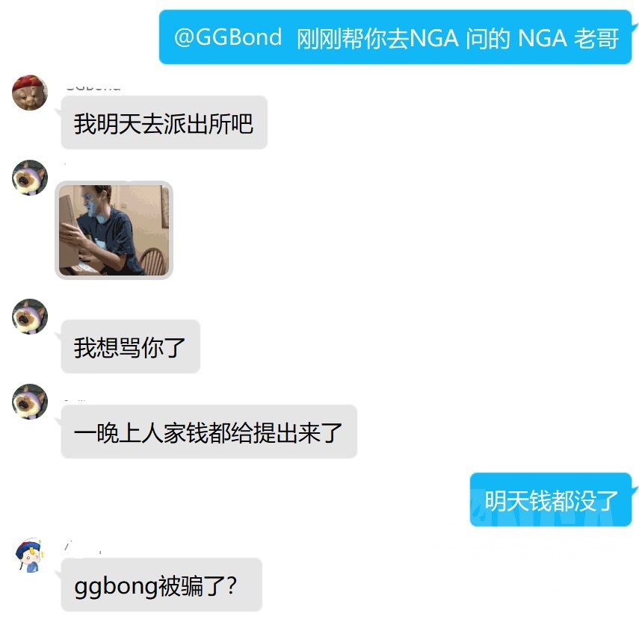Click the dog avatar beside 一晚上人家钱都给提出来了
639x619 pixels.
click(30, 402)
